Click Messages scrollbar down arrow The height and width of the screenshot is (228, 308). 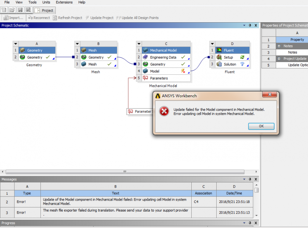256,215
